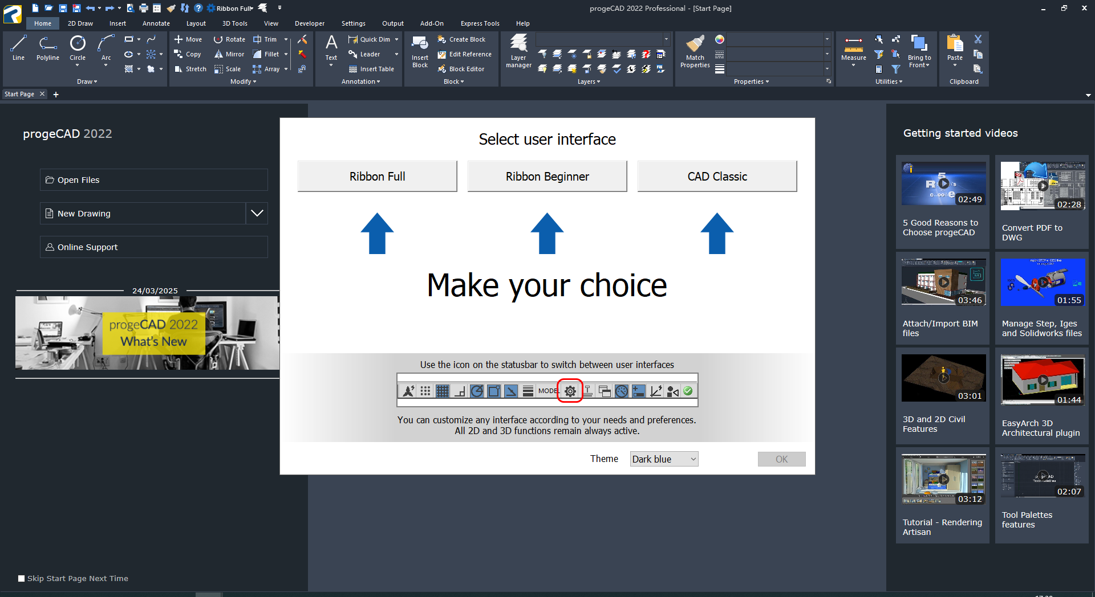
Task: Click Online Support button
Action: pyautogui.click(x=154, y=247)
